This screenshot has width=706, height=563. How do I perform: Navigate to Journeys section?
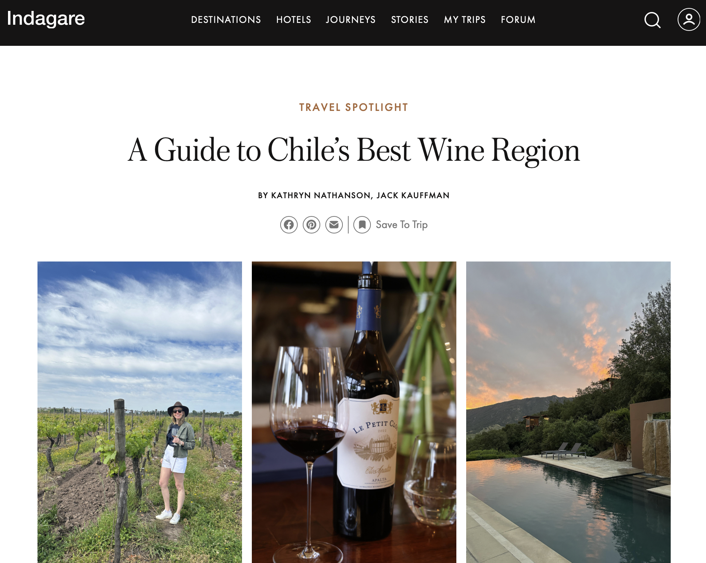[x=351, y=20]
